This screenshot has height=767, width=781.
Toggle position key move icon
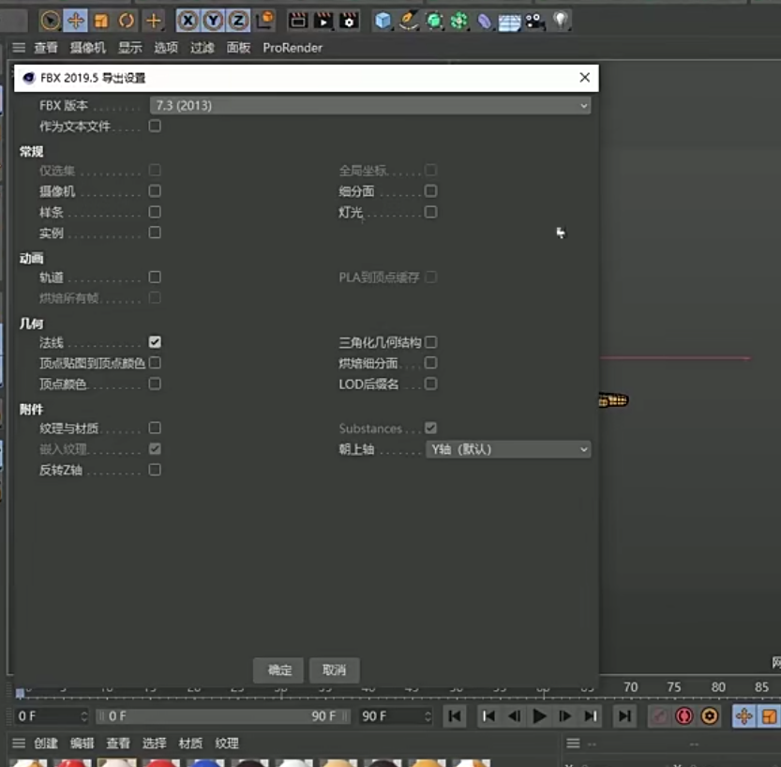point(743,716)
